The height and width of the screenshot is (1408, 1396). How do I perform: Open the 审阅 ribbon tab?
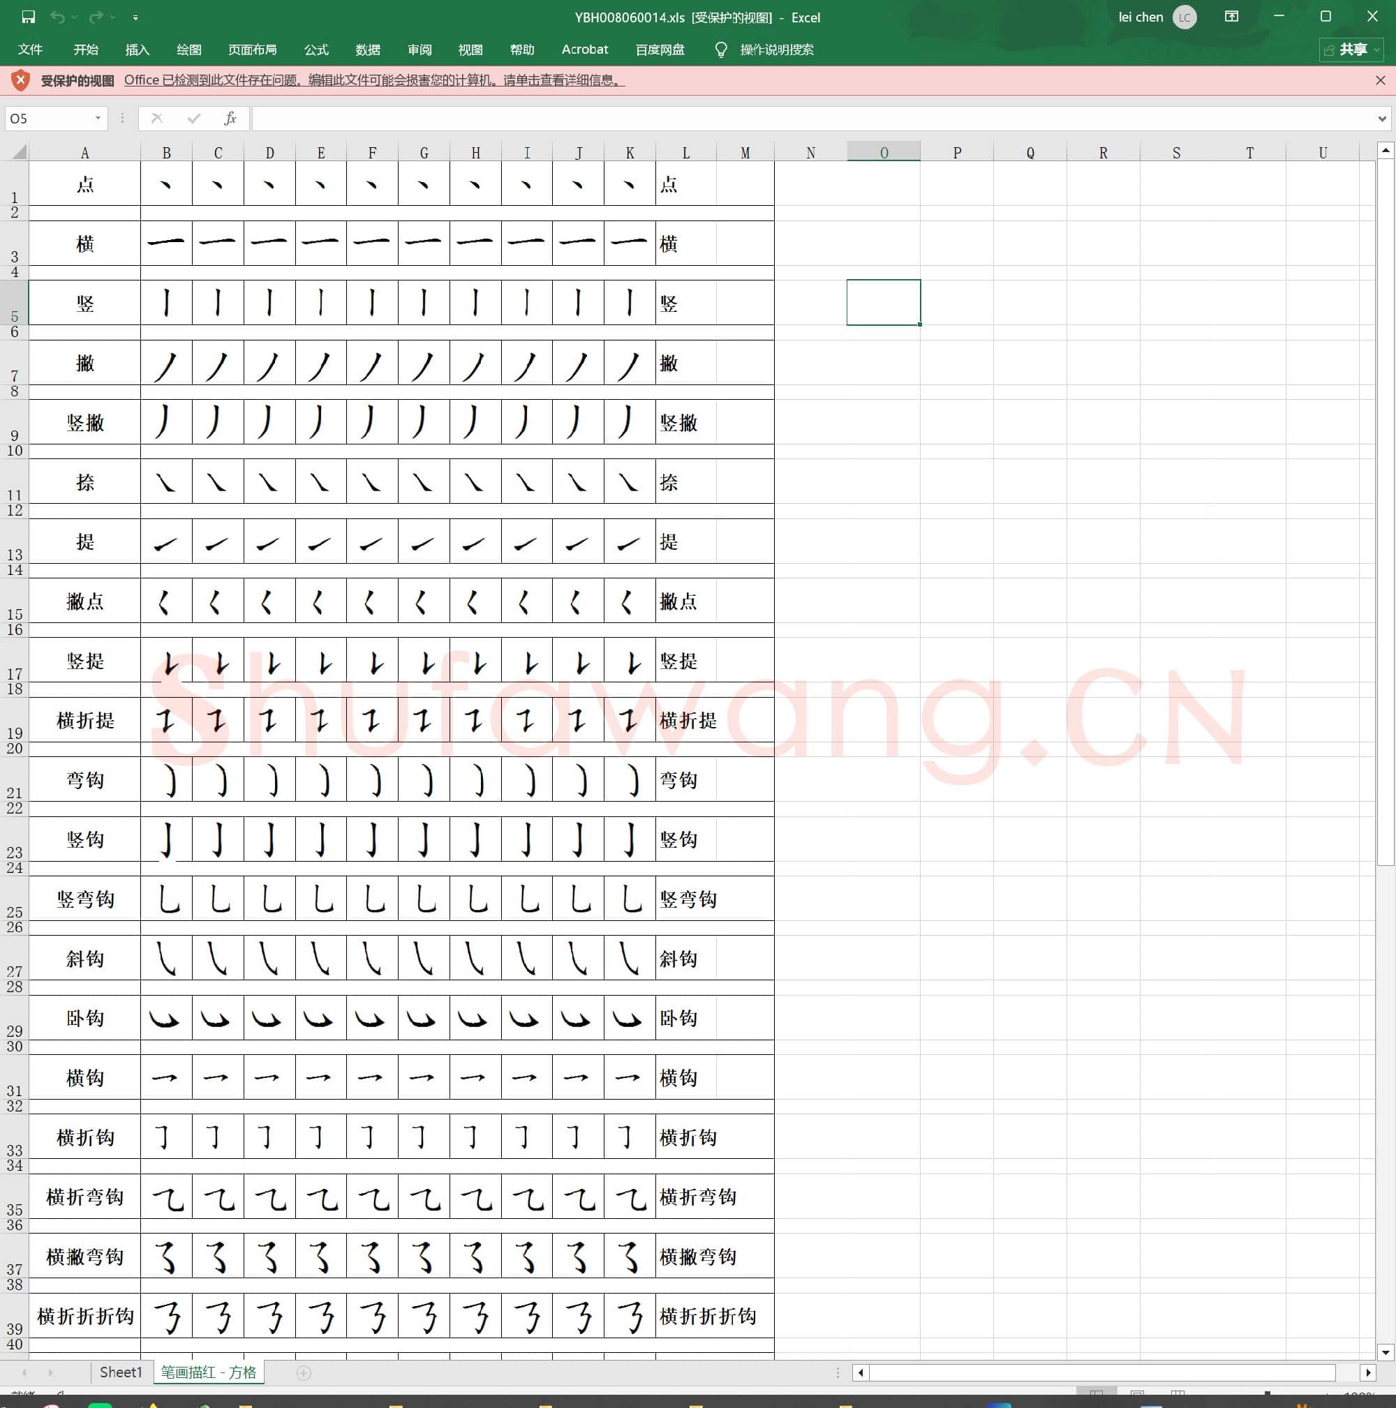click(419, 50)
